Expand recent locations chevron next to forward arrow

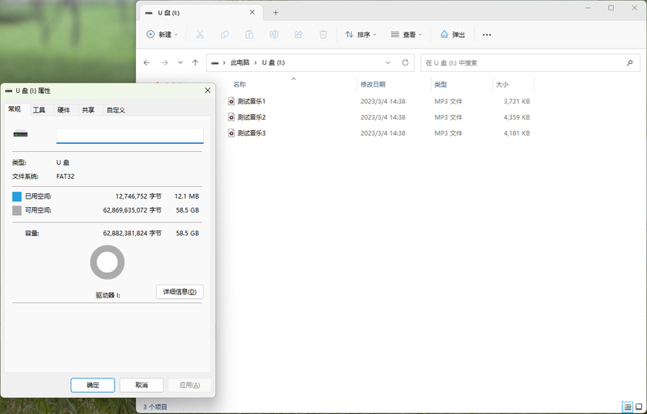point(180,63)
